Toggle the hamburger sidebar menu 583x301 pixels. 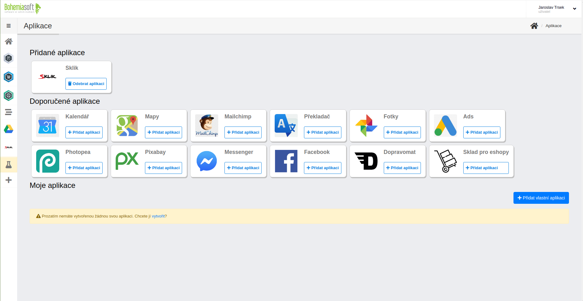click(x=9, y=26)
